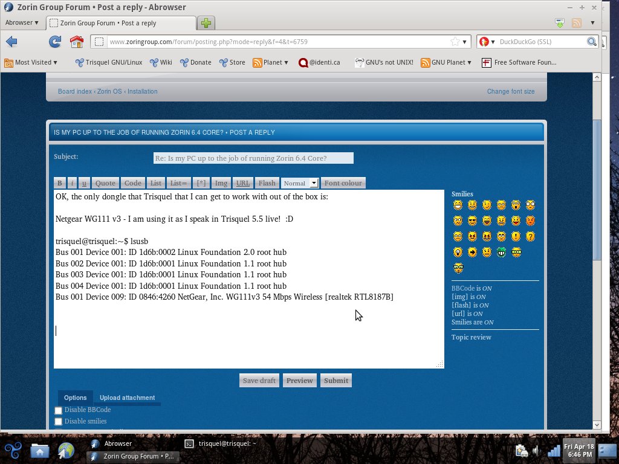Expand the Most Visited bookmarks folder
The width and height of the screenshot is (619, 464).
click(x=31, y=62)
